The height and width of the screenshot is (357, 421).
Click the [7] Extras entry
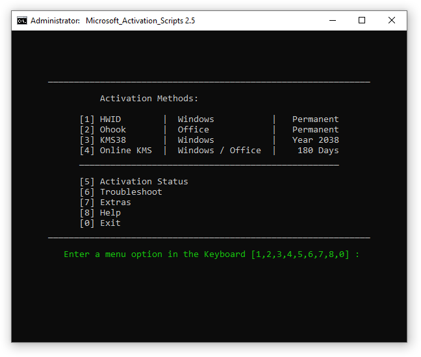pyautogui.click(x=105, y=203)
